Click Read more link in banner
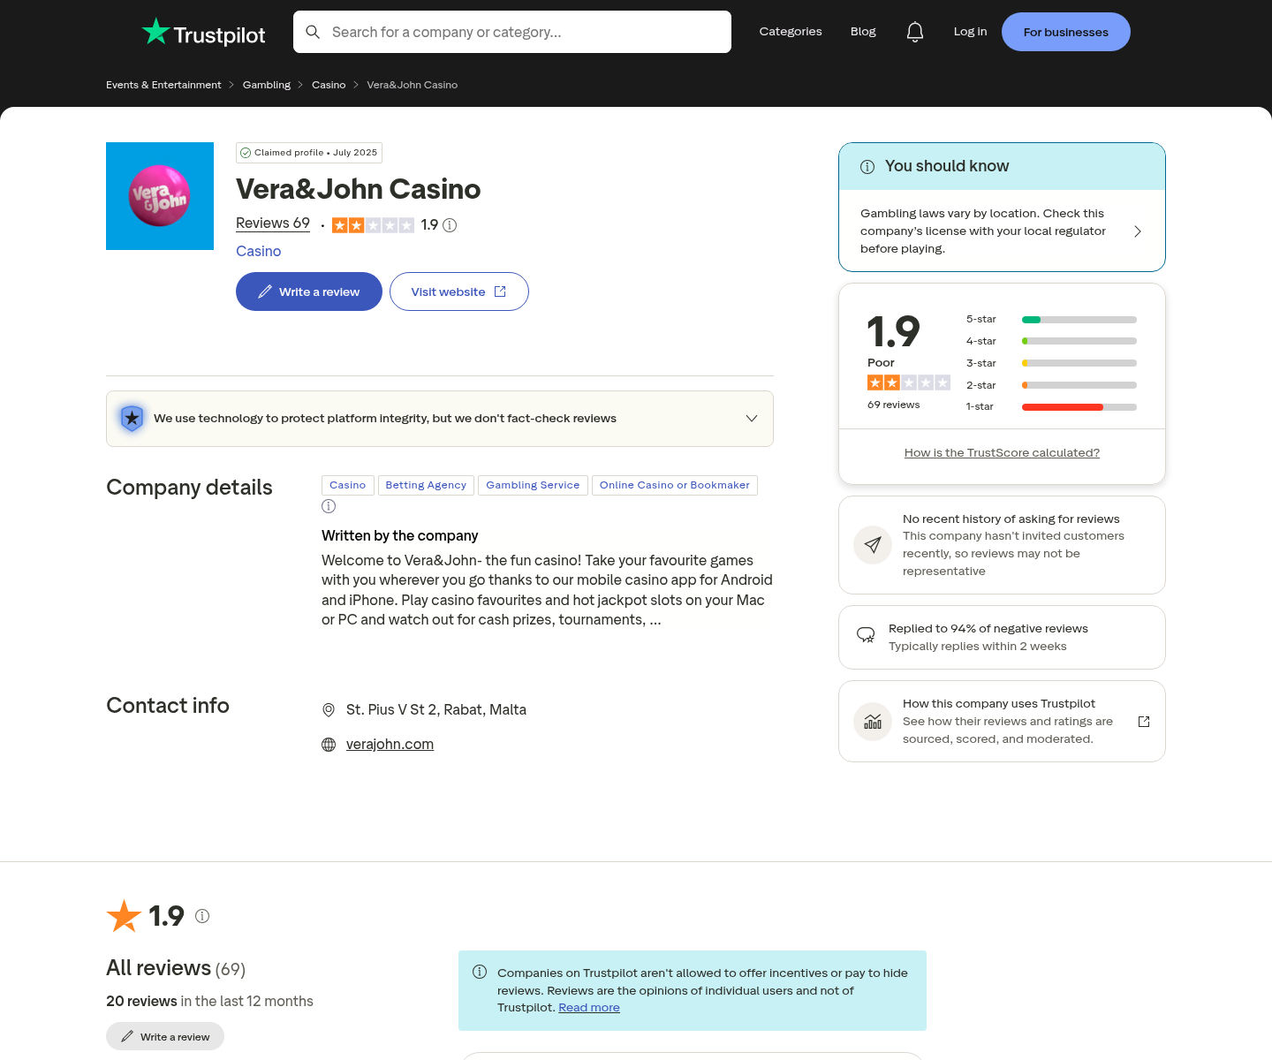The image size is (1272, 1060). click(589, 1008)
